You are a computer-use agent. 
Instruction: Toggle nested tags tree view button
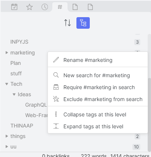tap(83, 23)
